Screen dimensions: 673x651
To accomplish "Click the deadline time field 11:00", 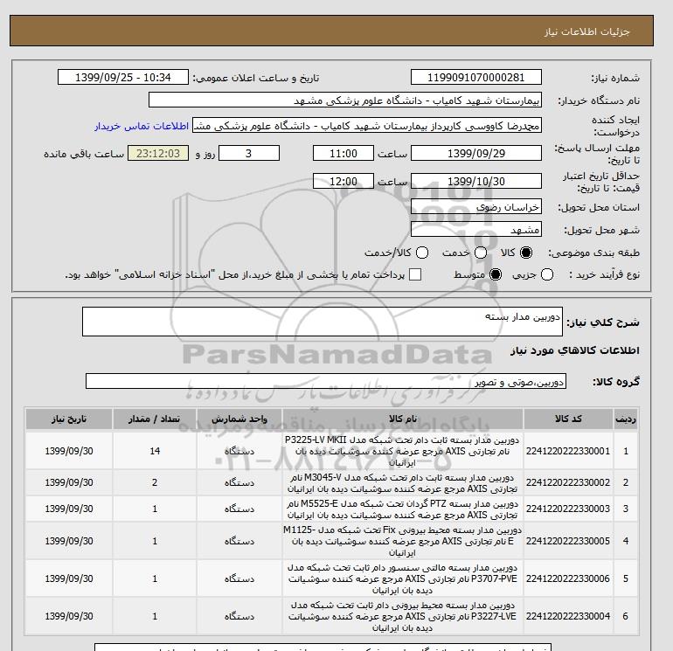I will 343,153.
